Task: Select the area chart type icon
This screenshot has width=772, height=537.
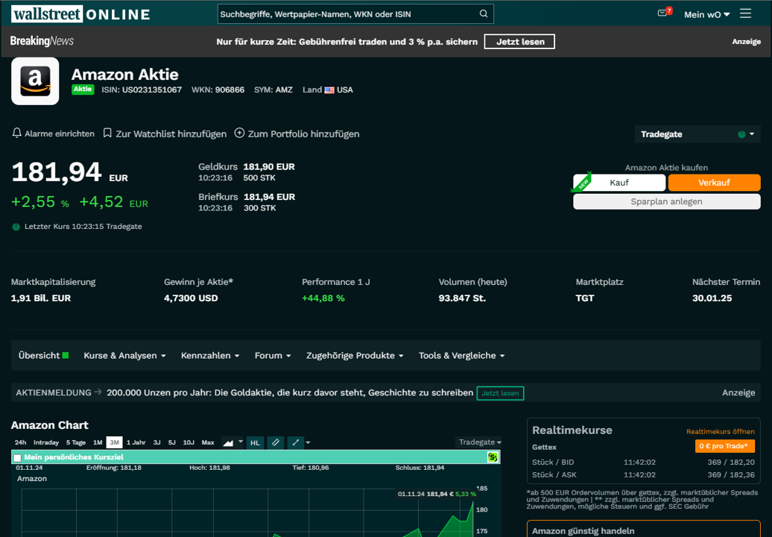Action: click(x=228, y=442)
